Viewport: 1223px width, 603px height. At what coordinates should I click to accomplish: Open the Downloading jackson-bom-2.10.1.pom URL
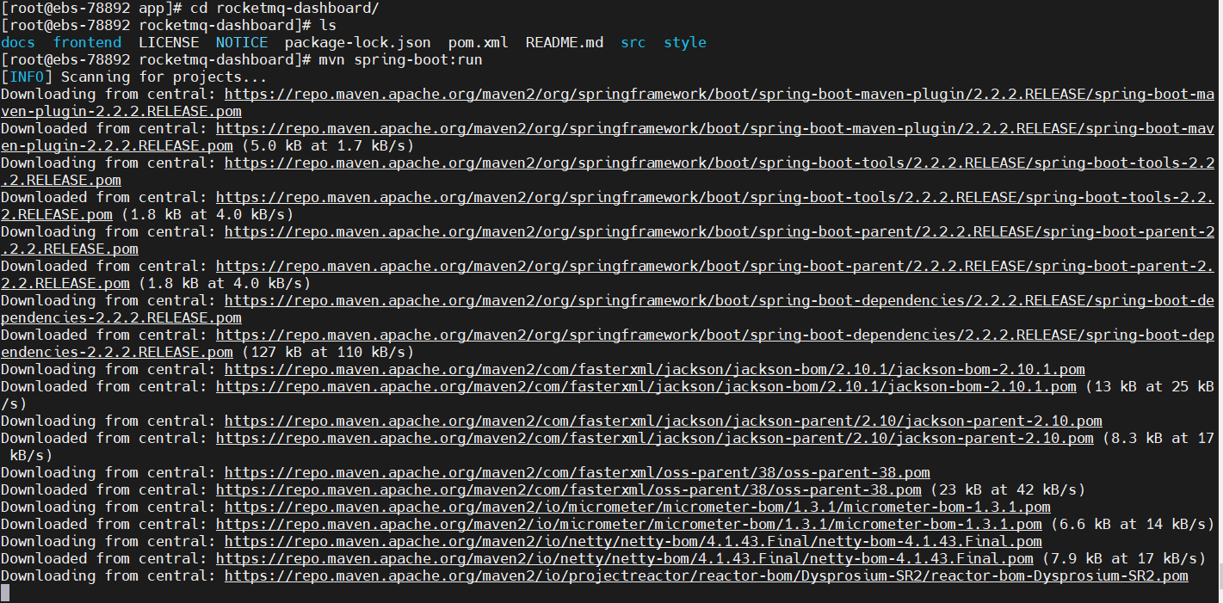tap(654, 369)
